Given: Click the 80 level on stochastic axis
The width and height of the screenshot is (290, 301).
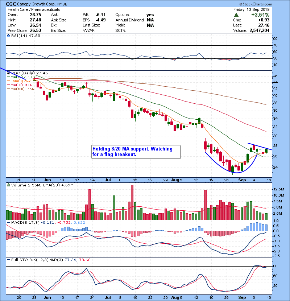Looking at the screenshot, I should [275, 266].
